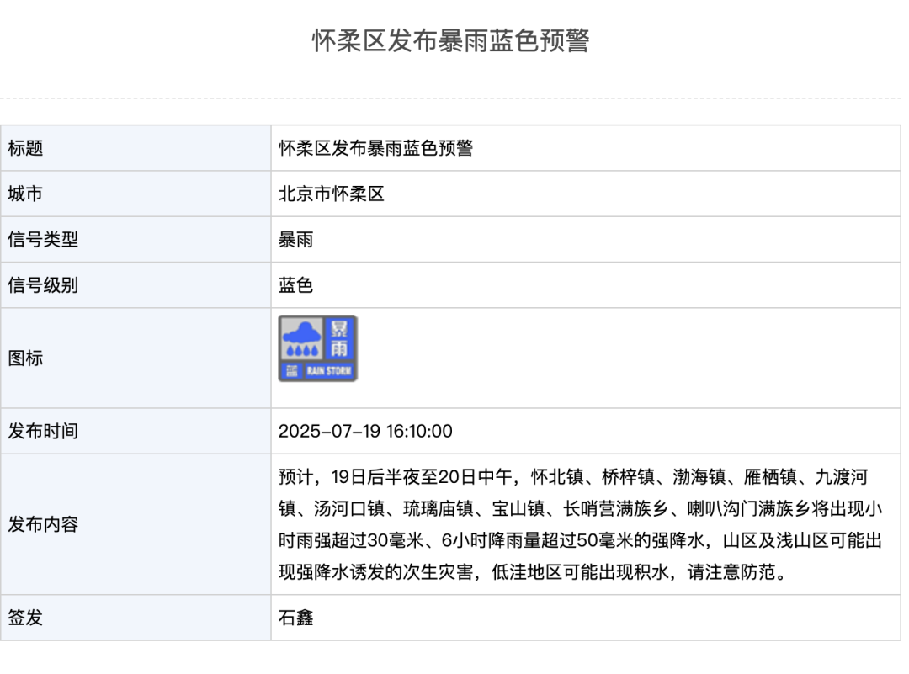Click the page heading 怀柔区发布暴雨蓝色预警

(450, 41)
